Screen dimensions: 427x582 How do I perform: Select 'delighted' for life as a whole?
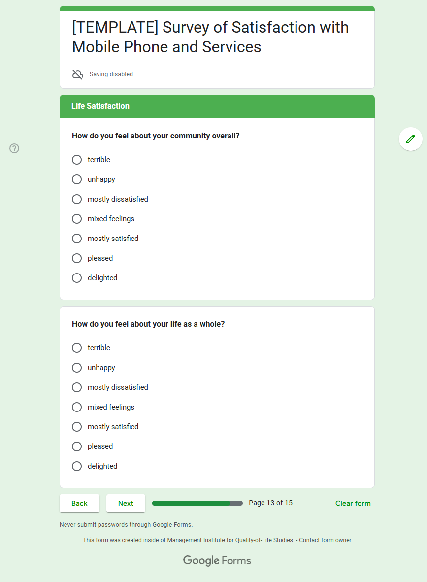pyautogui.click(x=77, y=466)
